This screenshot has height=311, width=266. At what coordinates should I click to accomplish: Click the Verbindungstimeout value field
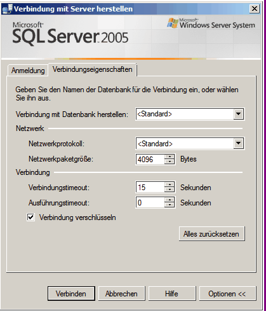click(x=150, y=187)
